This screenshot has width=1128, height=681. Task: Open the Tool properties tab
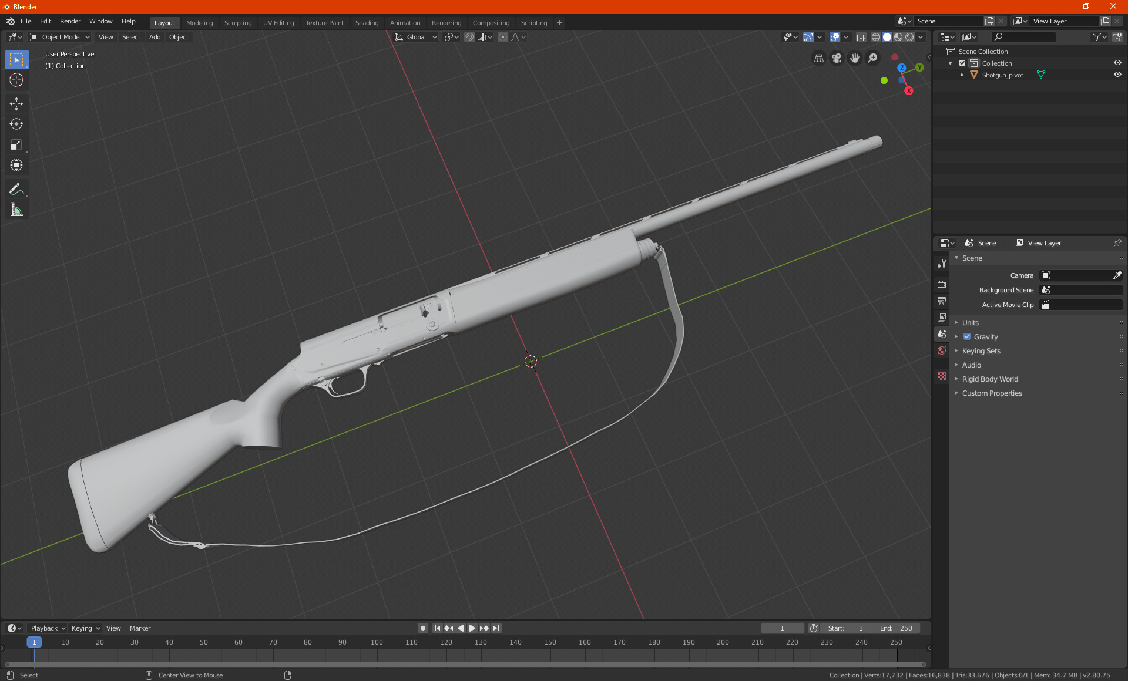(942, 264)
